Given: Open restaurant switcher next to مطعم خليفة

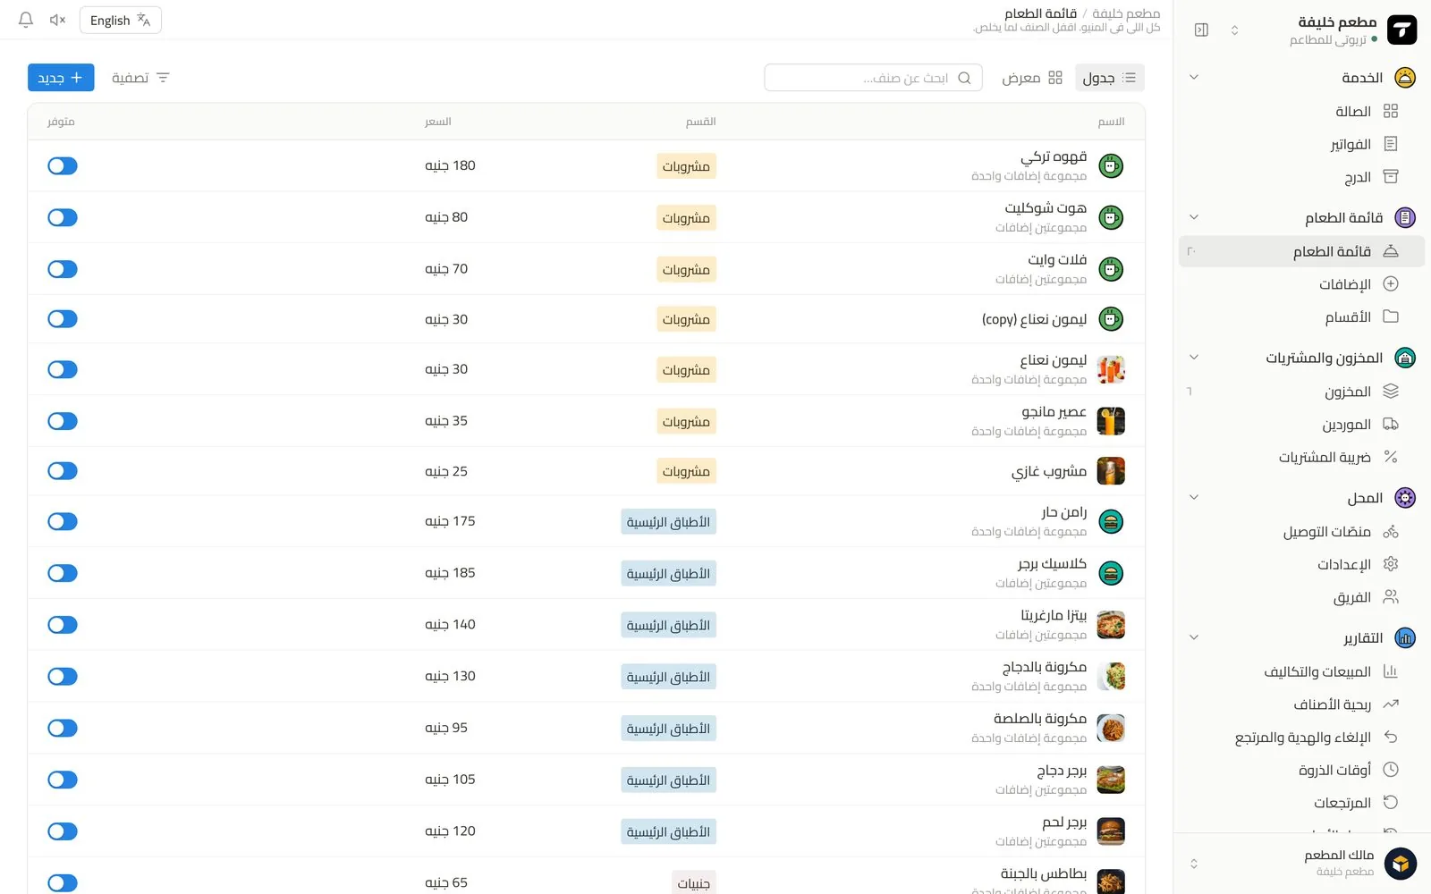Looking at the screenshot, I should [x=1234, y=30].
